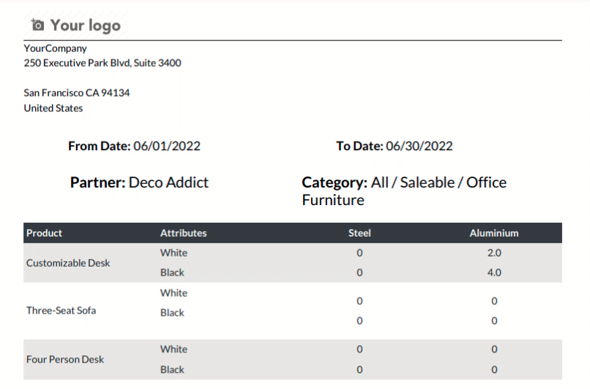Click the To Date value 06/30/2022

click(419, 146)
